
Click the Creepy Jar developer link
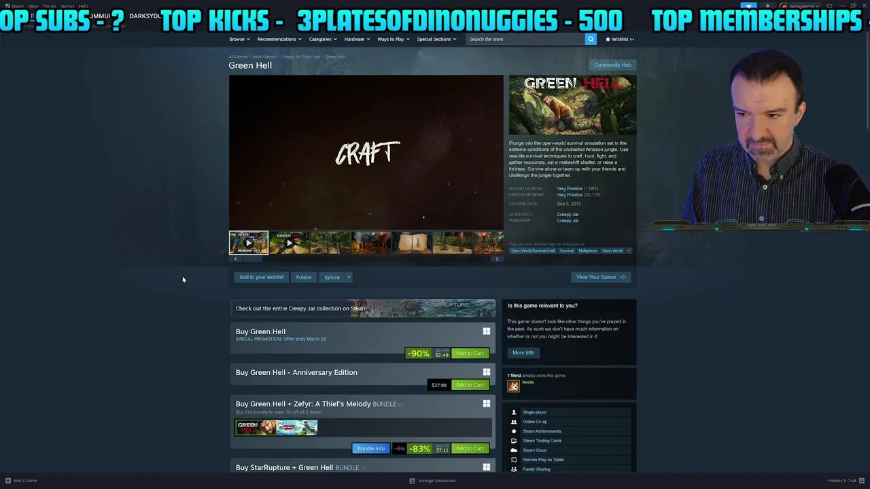(568, 215)
